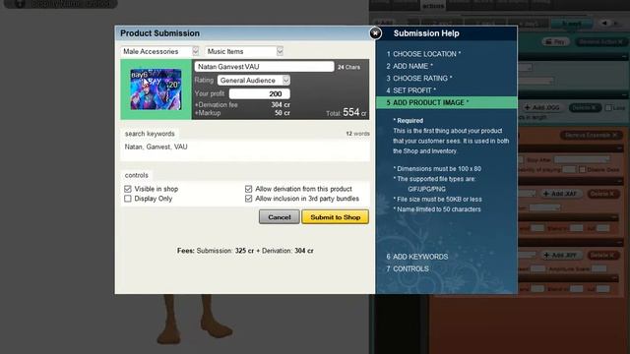Image resolution: width=630 pixels, height=354 pixels.
Task: Select help step 3 Choose Rating
Action: point(419,79)
